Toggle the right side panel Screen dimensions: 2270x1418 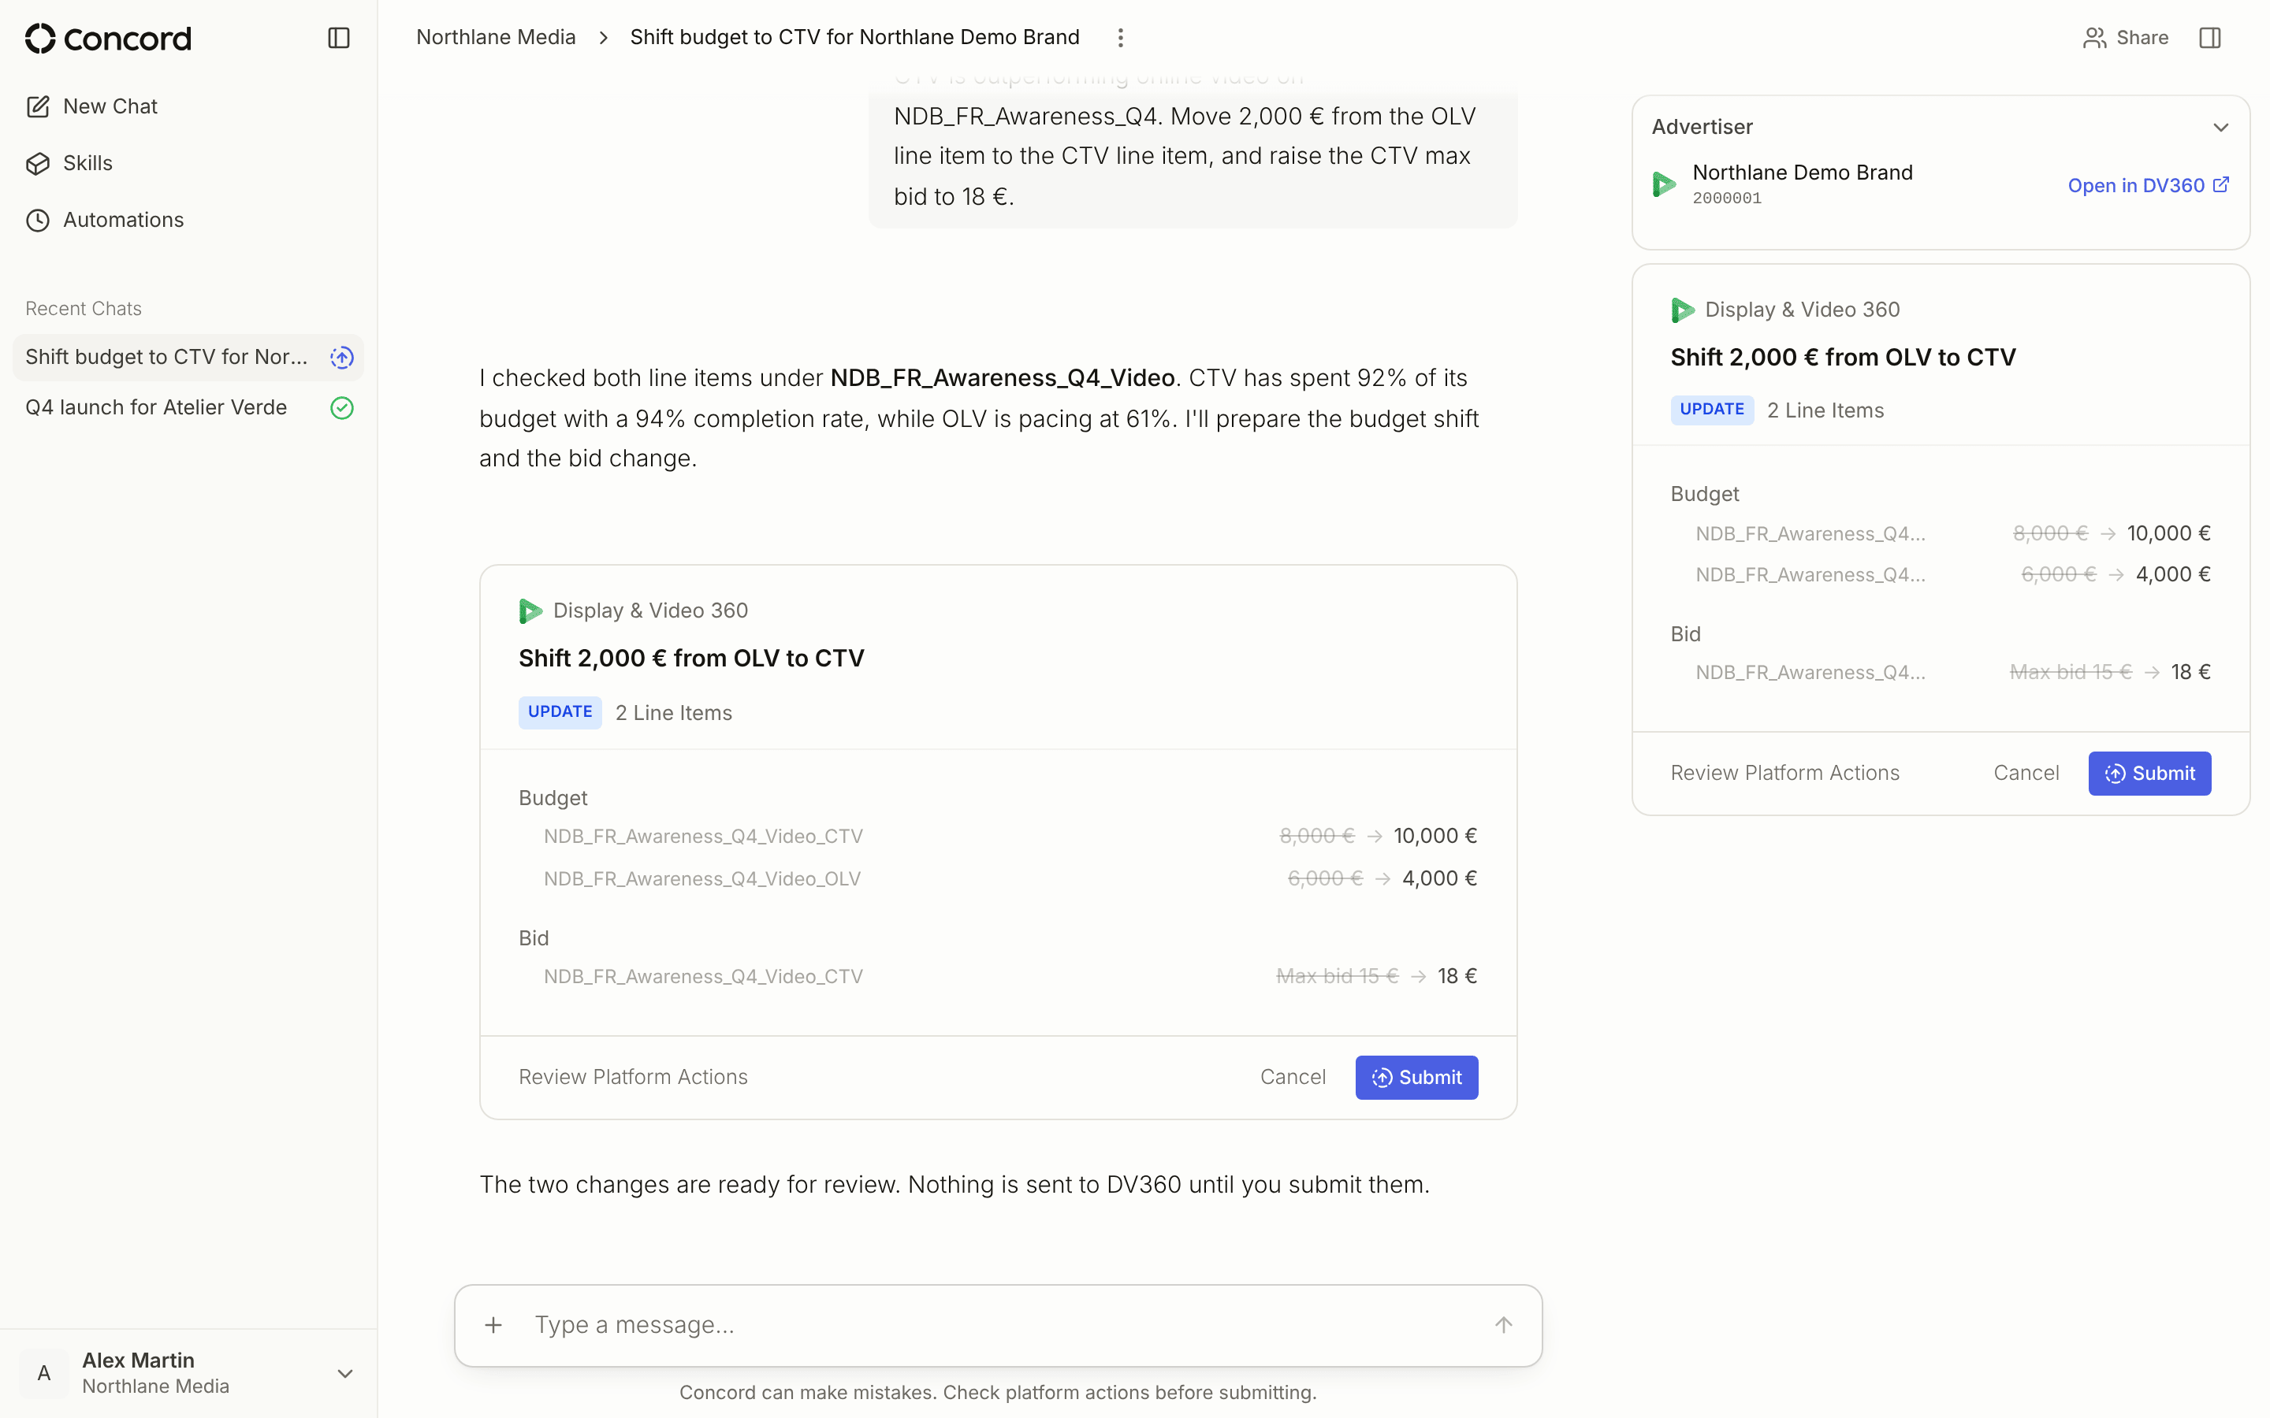(2210, 38)
